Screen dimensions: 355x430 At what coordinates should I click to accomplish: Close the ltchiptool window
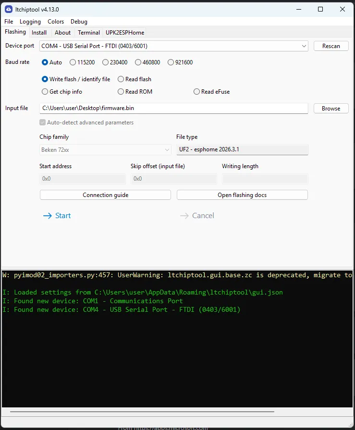click(343, 9)
